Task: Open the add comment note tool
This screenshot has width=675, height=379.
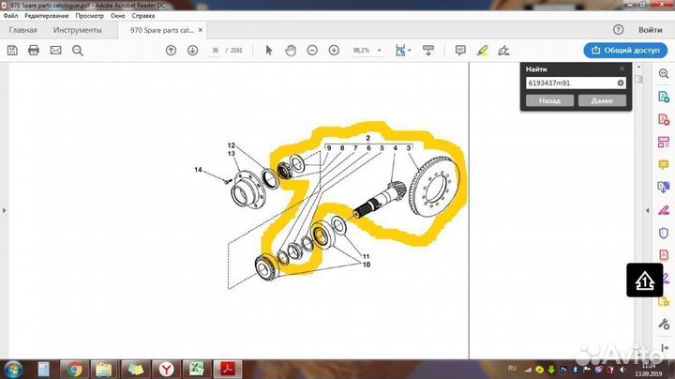Action: click(x=460, y=50)
